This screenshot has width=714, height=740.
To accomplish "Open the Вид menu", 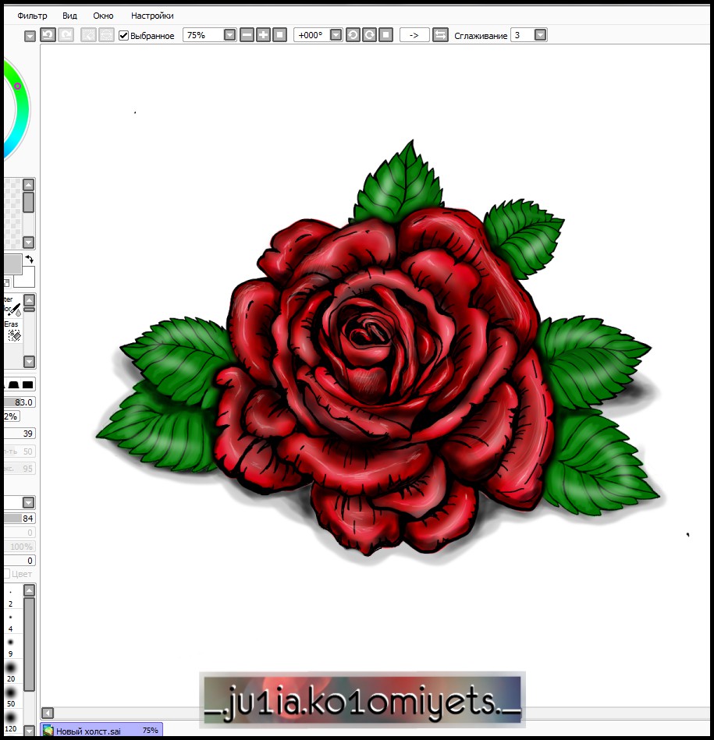I will [69, 16].
